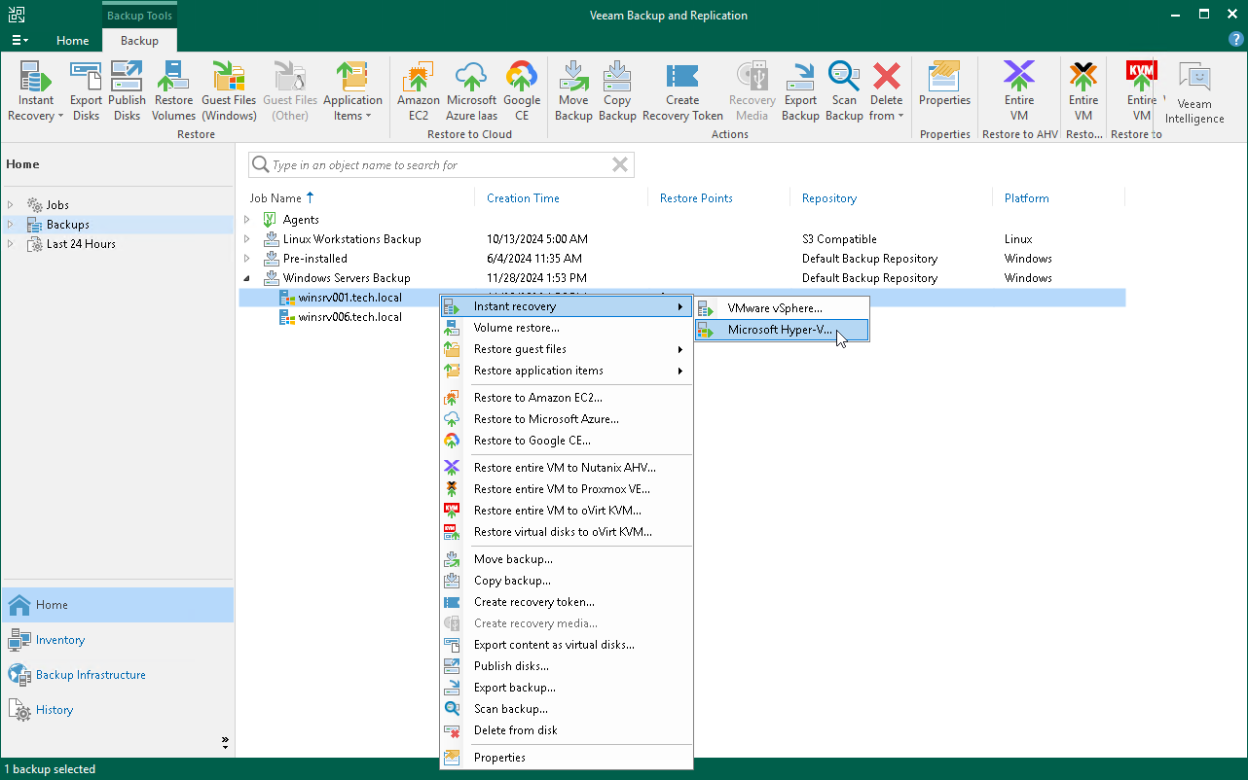This screenshot has height=780, width=1248.
Task: Click the Restore Volumes ribbon icon
Action: click(173, 89)
